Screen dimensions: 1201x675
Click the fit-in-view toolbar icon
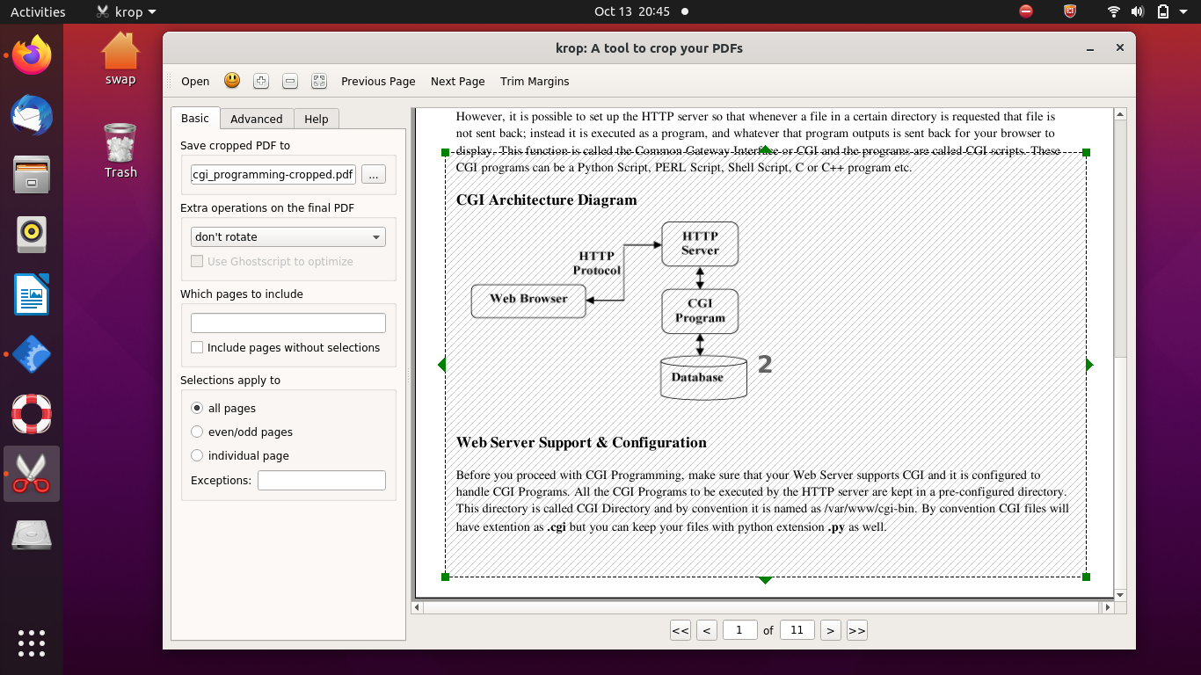pyautogui.click(x=319, y=81)
